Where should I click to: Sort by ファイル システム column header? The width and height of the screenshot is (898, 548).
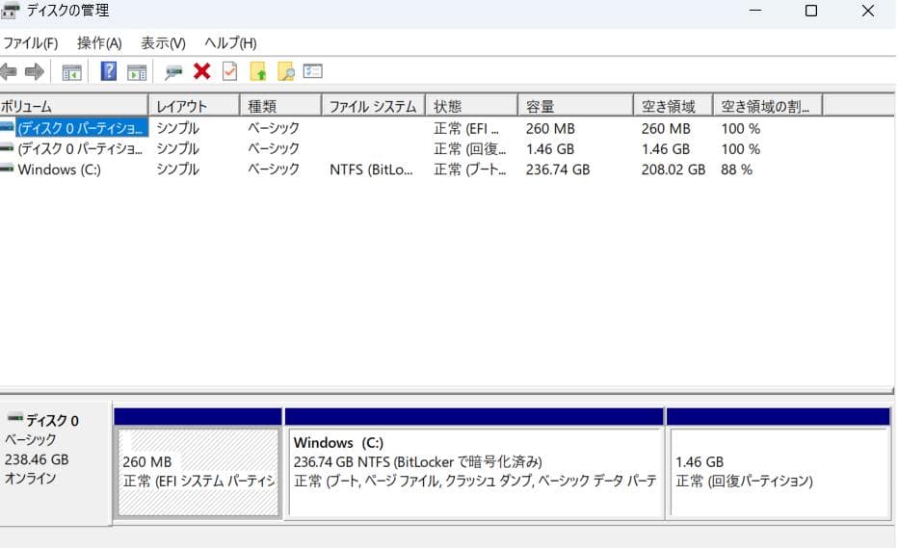pos(374,106)
